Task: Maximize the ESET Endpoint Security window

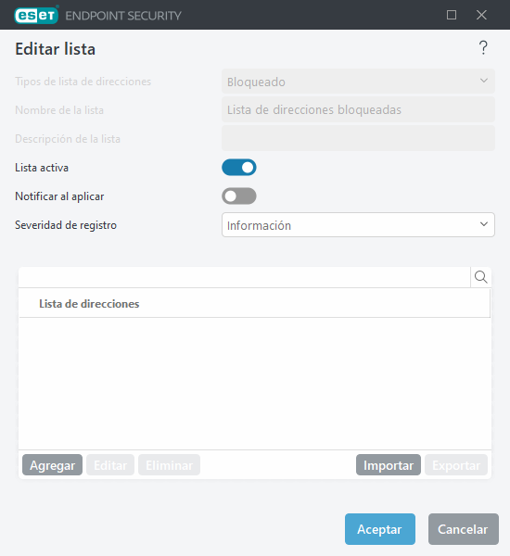Action: 452,15
